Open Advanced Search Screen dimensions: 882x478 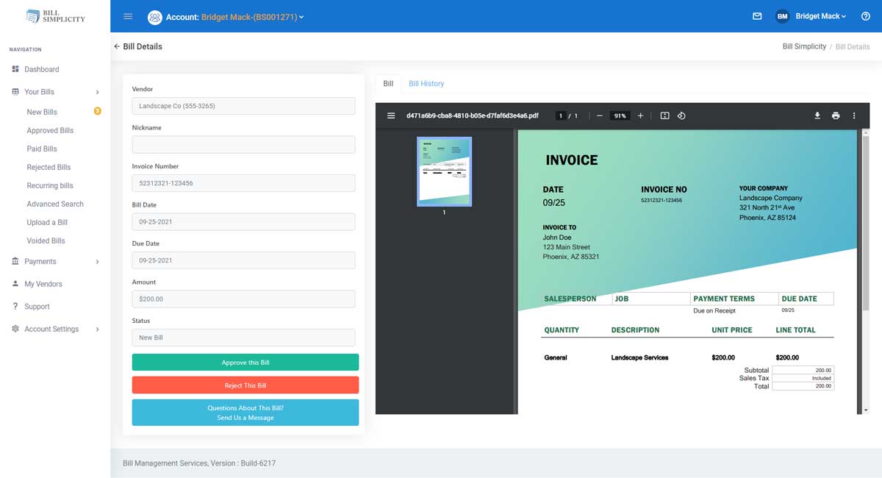click(55, 204)
